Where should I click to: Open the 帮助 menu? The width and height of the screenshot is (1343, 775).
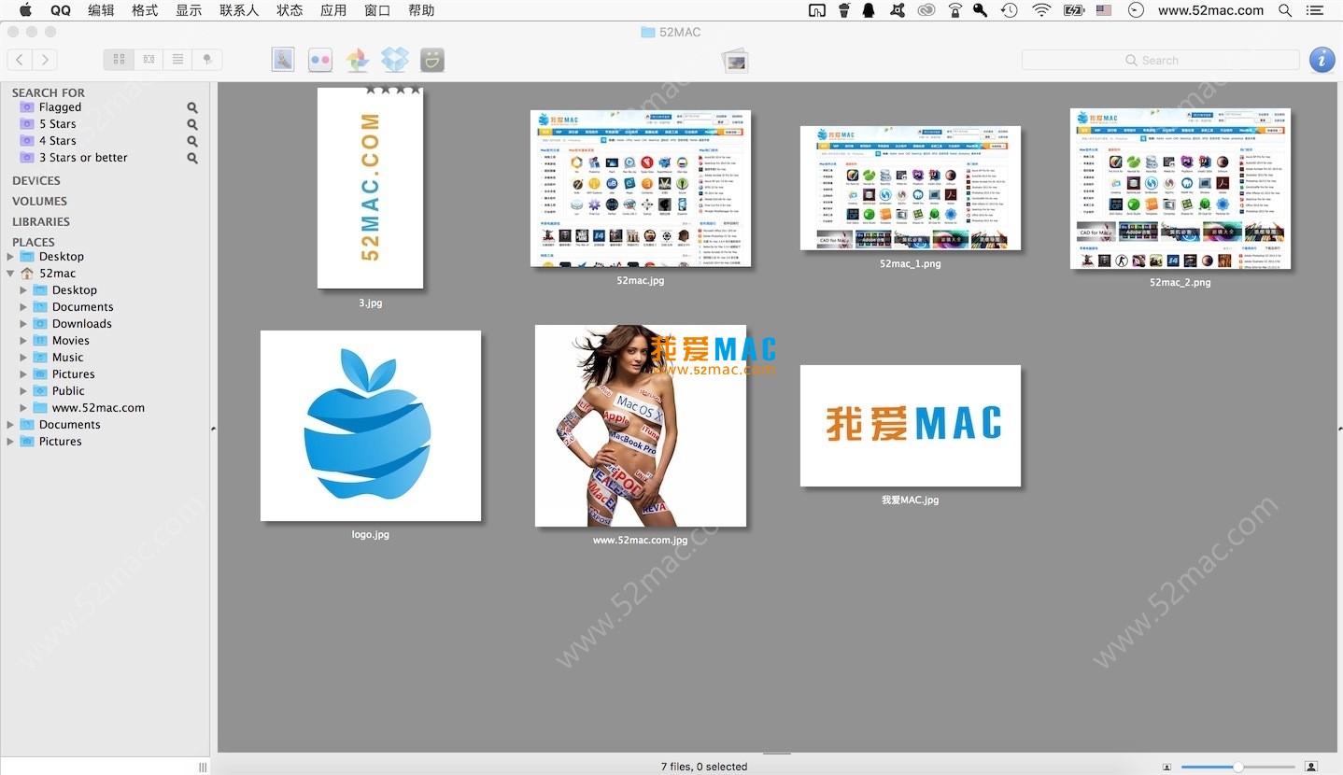point(421,10)
